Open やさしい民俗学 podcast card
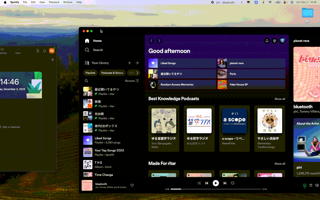320x200 pixels. 270,129
